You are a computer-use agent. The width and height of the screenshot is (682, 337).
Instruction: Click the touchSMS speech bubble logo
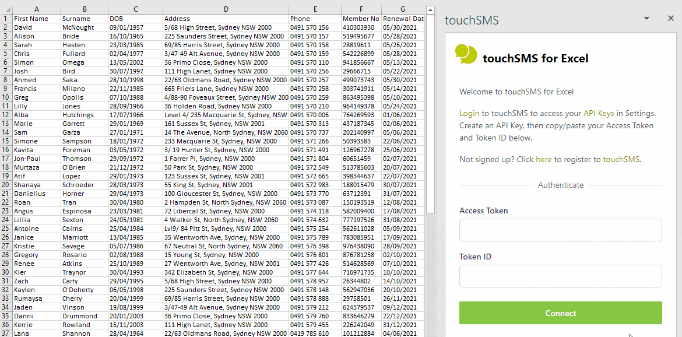(x=466, y=54)
